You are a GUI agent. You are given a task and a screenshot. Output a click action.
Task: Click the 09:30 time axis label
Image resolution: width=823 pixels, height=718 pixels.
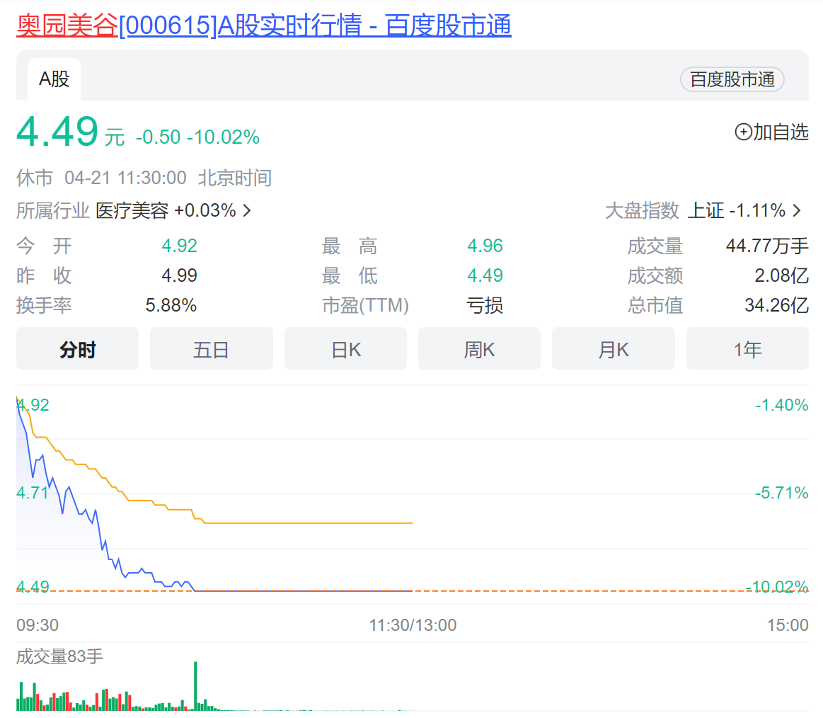(x=38, y=625)
